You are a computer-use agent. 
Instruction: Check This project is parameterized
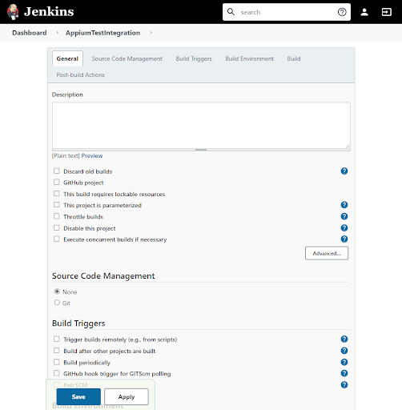pos(56,205)
